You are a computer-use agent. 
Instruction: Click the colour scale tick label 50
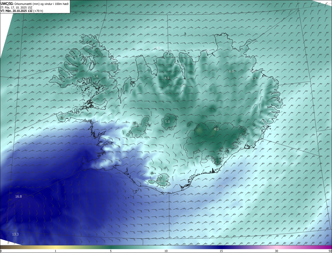pos(330,251)
